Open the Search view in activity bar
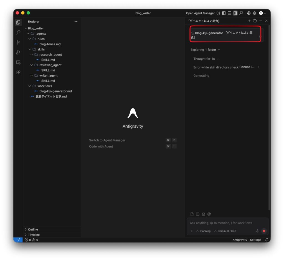284x260 pixels. 18,32
